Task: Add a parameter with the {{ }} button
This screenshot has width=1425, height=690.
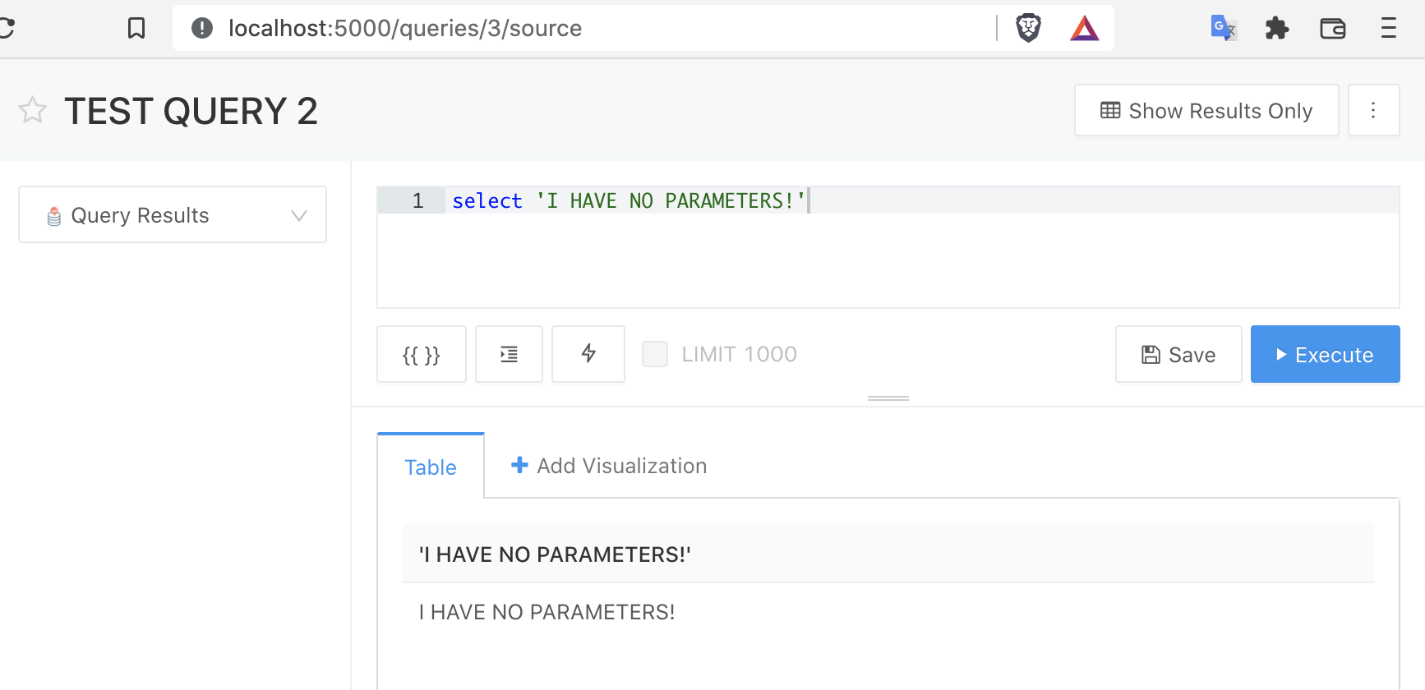Action: click(422, 354)
